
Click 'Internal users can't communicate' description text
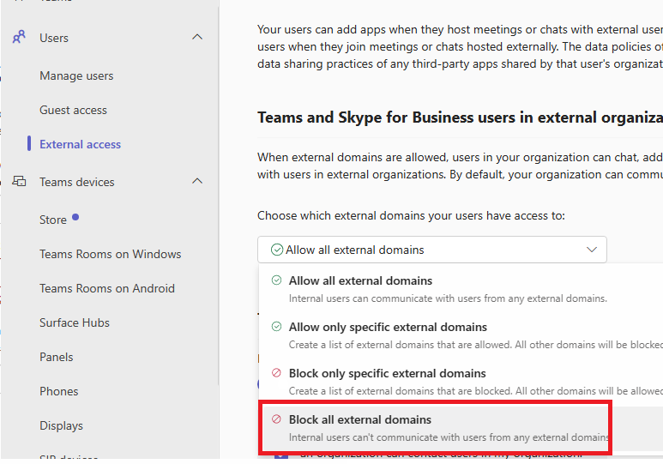pyautogui.click(x=449, y=437)
